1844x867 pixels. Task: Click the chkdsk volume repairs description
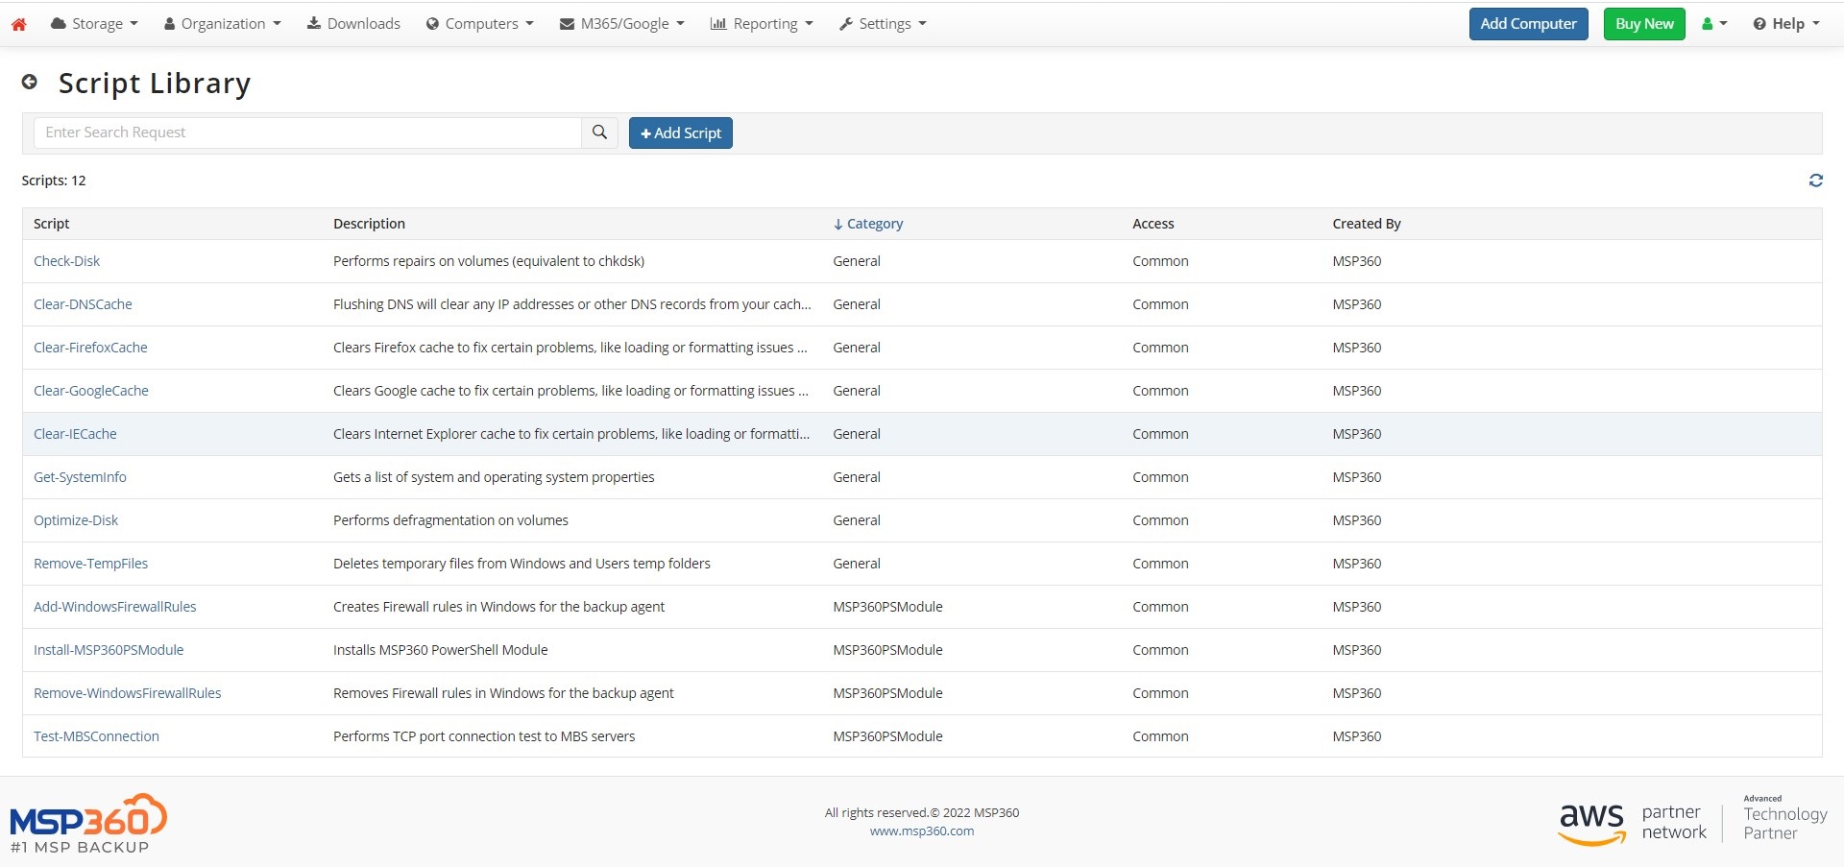pos(489,261)
